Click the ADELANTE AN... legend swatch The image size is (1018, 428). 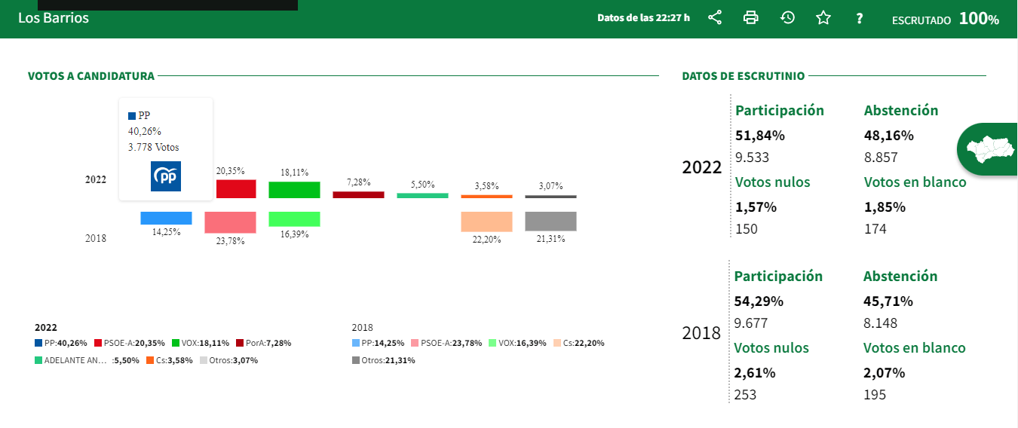click(x=38, y=360)
